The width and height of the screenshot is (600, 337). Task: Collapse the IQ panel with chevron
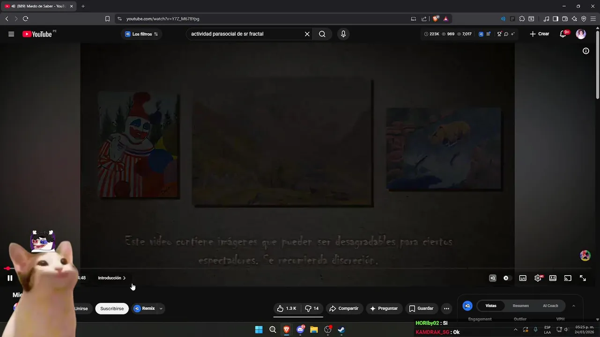point(574,306)
